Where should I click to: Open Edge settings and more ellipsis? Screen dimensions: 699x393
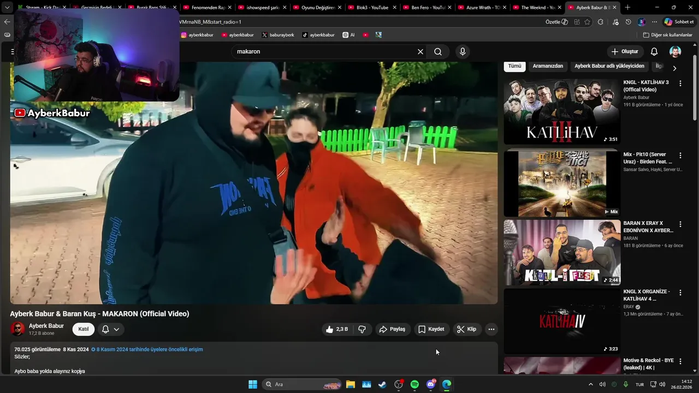point(654,22)
